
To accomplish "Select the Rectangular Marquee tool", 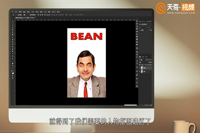I will [x=13, y=23].
